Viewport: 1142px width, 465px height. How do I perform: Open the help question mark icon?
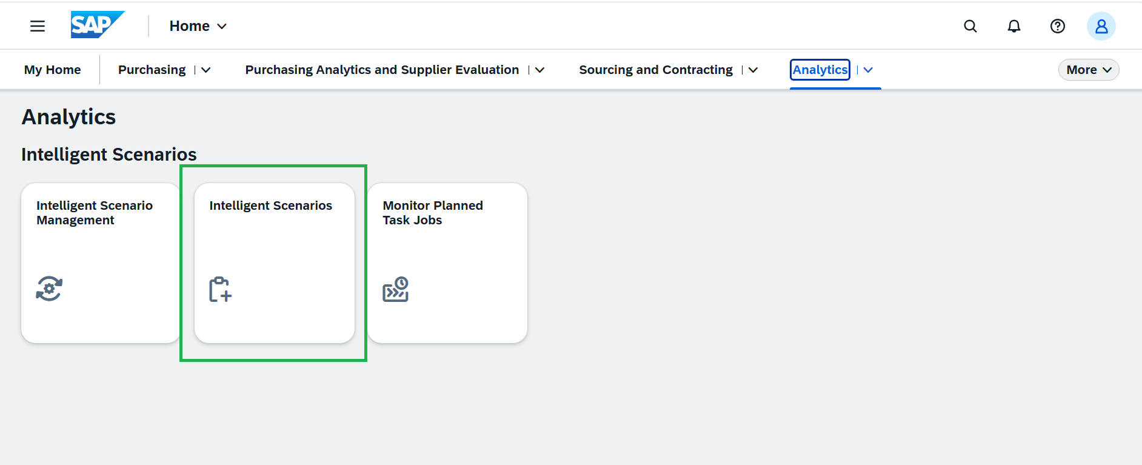(1058, 26)
